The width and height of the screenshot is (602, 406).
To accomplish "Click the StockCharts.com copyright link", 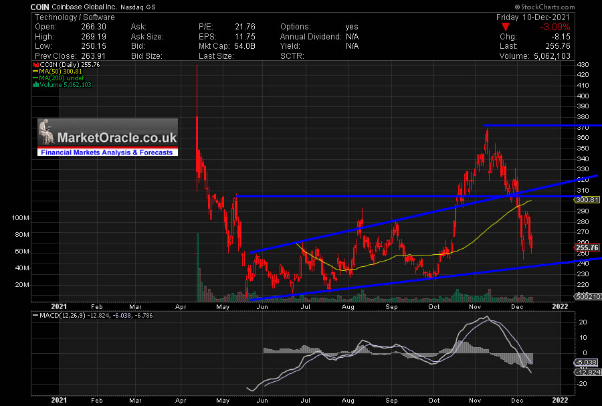I will click(571, 6).
